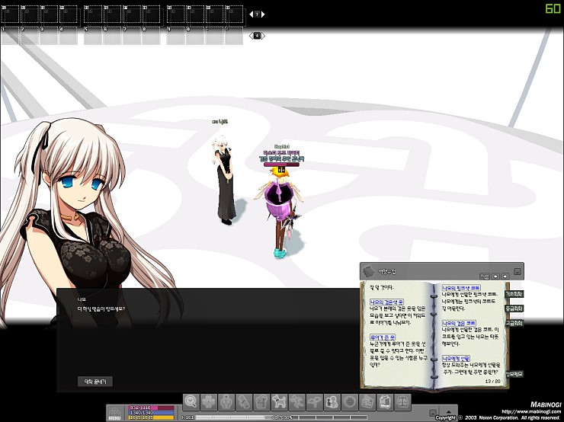Open the pet icon in bottom toolbar
The height and width of the screenshot is (422, 564).
pyautogui.click(x=277, y=401)
